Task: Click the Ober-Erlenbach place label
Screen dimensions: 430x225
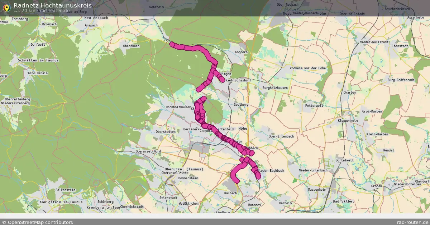Action: 281,136
